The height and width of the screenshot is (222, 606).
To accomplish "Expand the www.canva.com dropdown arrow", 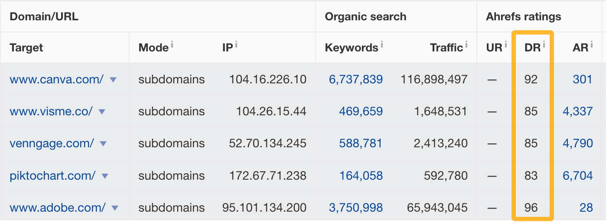I will pos(113,80).
